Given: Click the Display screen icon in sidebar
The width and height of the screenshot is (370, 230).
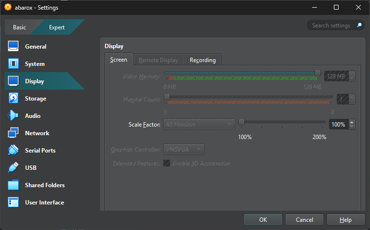Looking at the screenshot, I should point(13,81).
